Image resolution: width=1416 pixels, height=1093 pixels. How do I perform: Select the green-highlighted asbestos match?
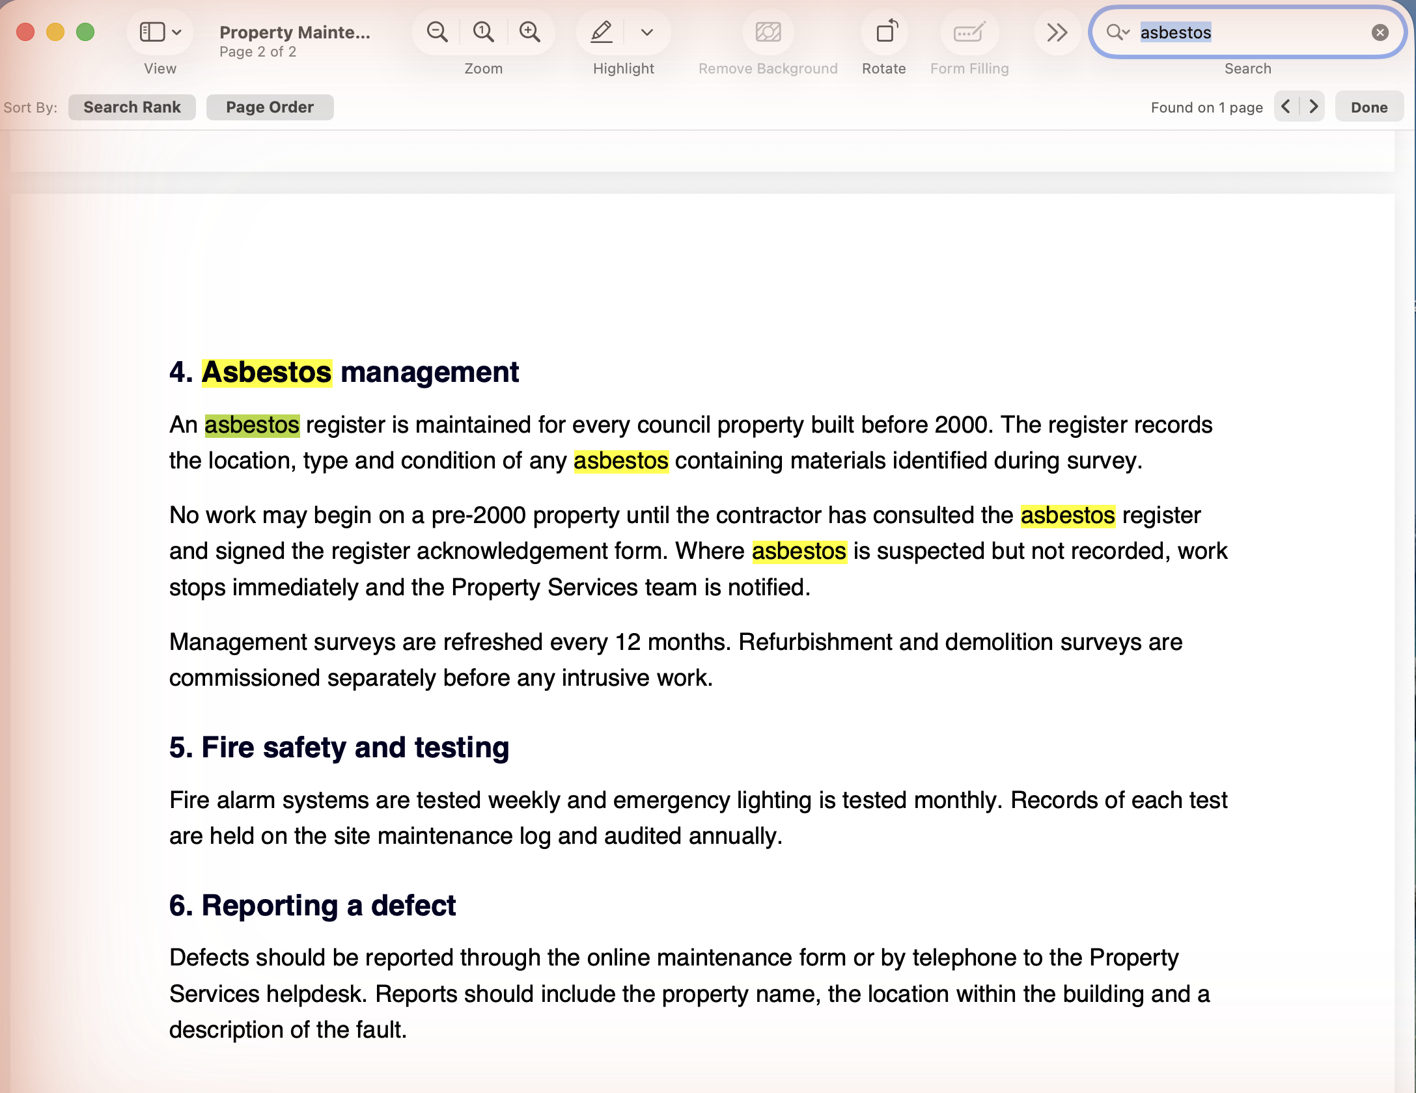(x=252, y=425)
